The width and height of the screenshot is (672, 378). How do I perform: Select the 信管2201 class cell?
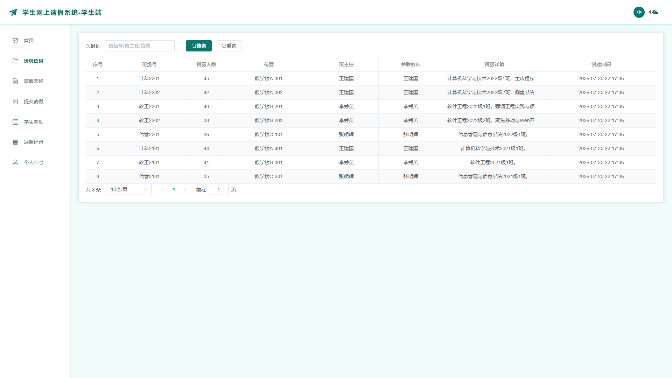149,134
